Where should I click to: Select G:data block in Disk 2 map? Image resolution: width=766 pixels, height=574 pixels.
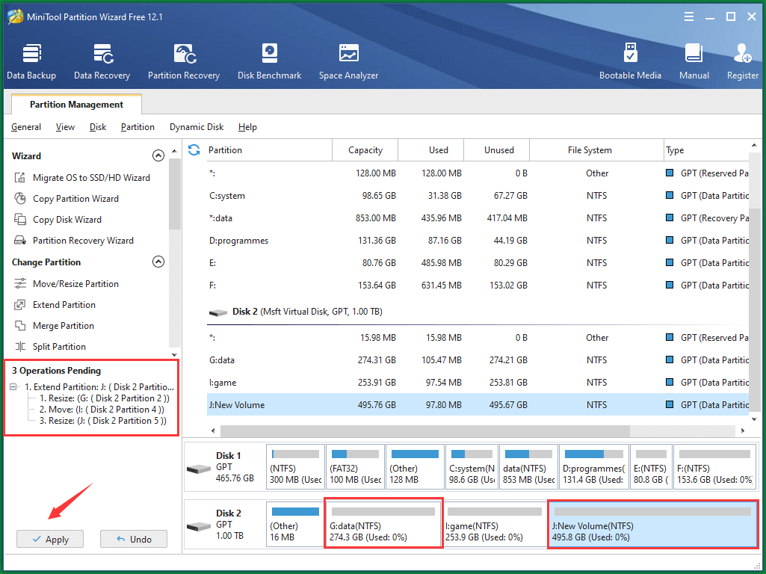coord(383,523)
